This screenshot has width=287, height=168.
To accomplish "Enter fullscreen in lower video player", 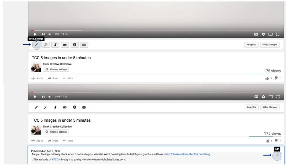I will pos(278,97).
